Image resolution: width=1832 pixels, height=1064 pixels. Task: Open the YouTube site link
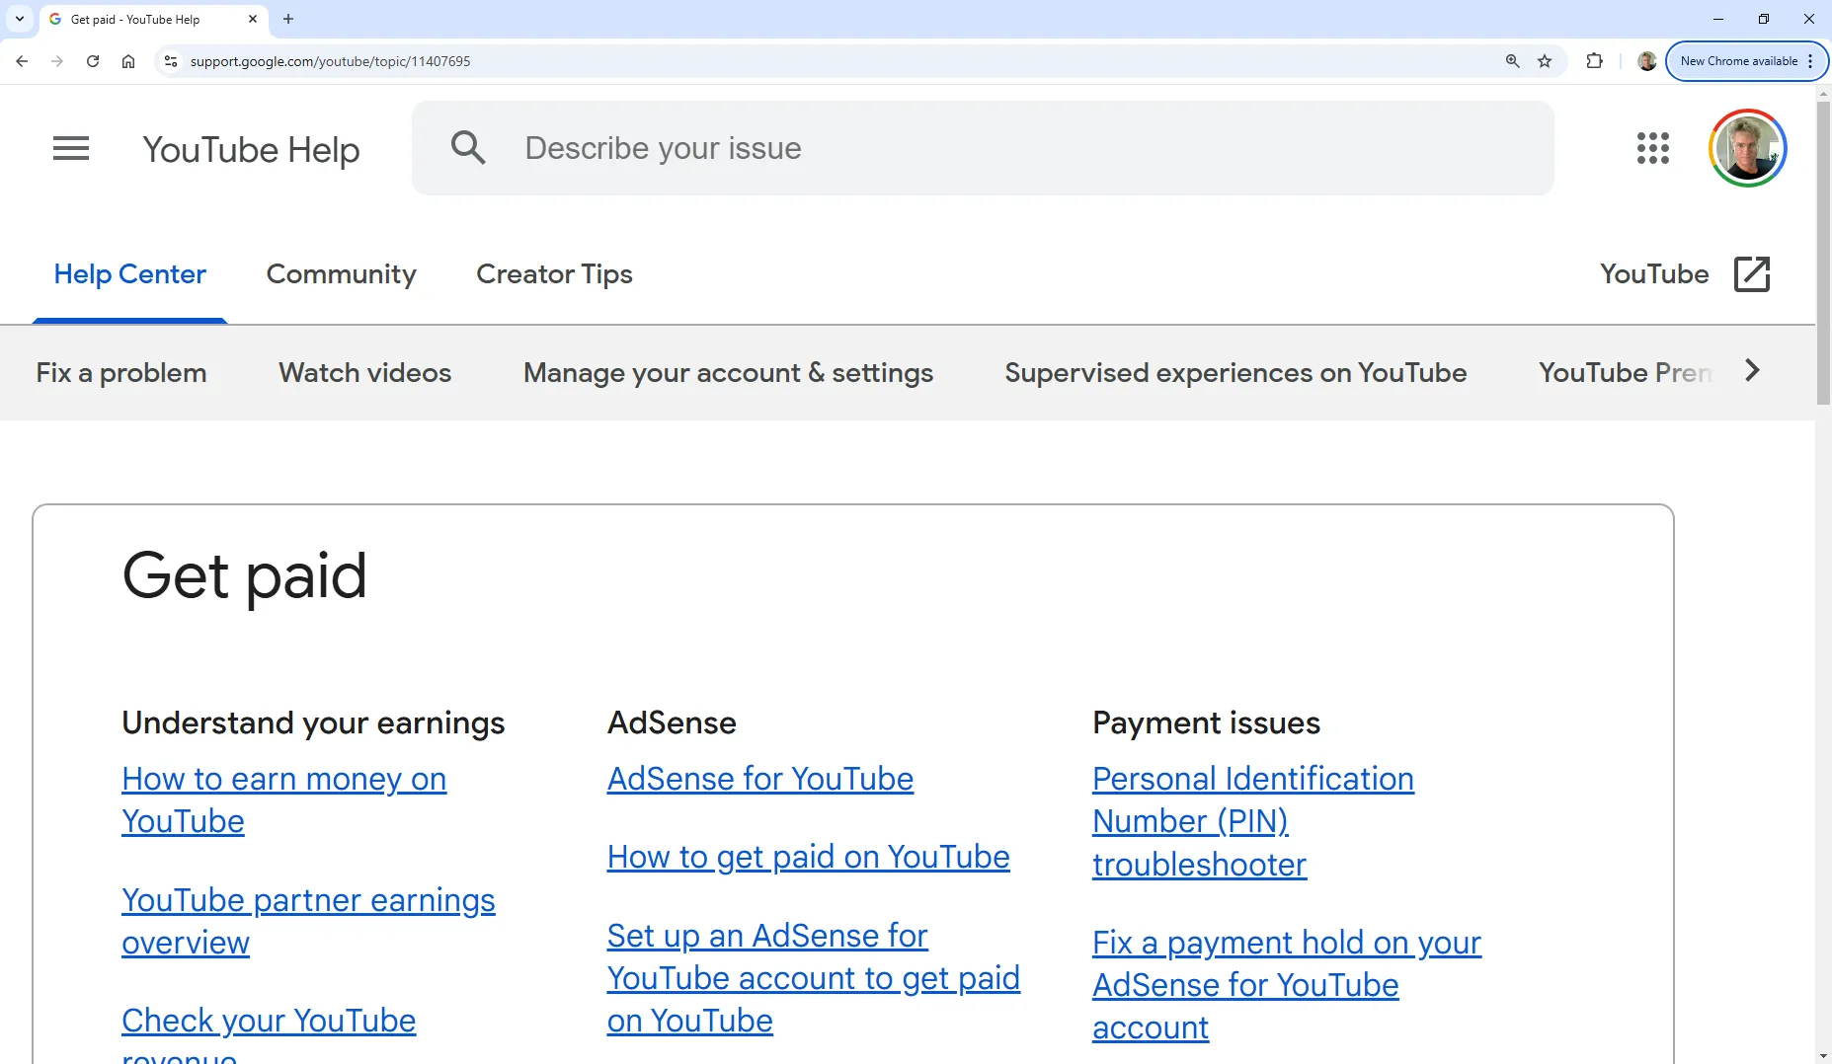(x=1654, y=274)
